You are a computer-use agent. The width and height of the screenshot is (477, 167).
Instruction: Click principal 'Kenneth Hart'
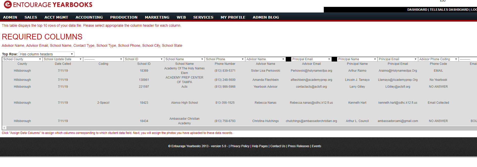click(357, 103)
